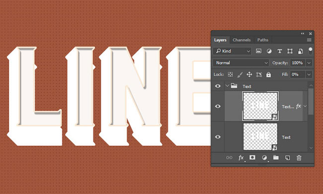Create a new layer
This screenshot has width=323, height=194.
coord(287,158)
